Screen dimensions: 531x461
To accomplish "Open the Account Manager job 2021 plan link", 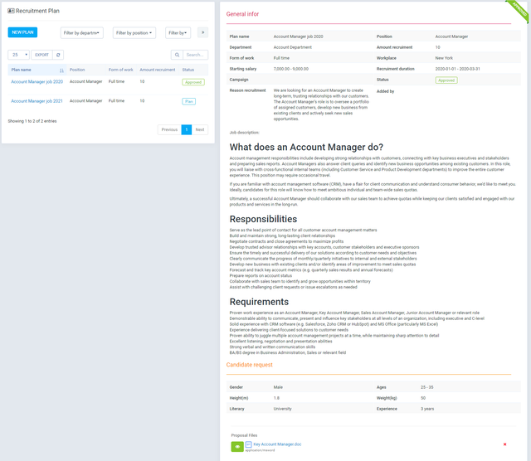I will (x=37, y=101).
